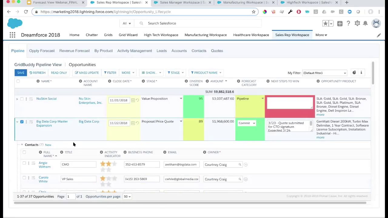Viewport: 388px width, 218px height.
Task: Open Name column gear settings
Action: tap(38, 81)
